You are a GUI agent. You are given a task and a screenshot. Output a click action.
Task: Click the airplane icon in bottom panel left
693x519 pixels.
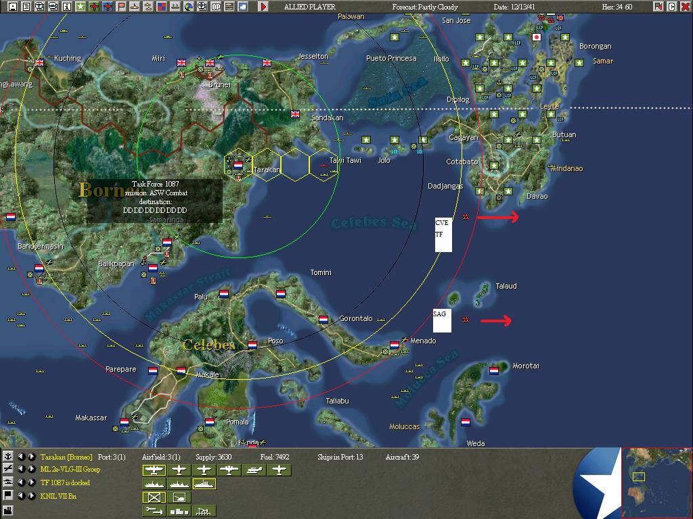[x=8, y=469]
